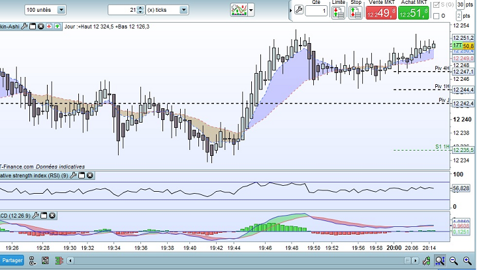Open the add-indicator chart icon
Screen dimensions: 477x270
239,10
